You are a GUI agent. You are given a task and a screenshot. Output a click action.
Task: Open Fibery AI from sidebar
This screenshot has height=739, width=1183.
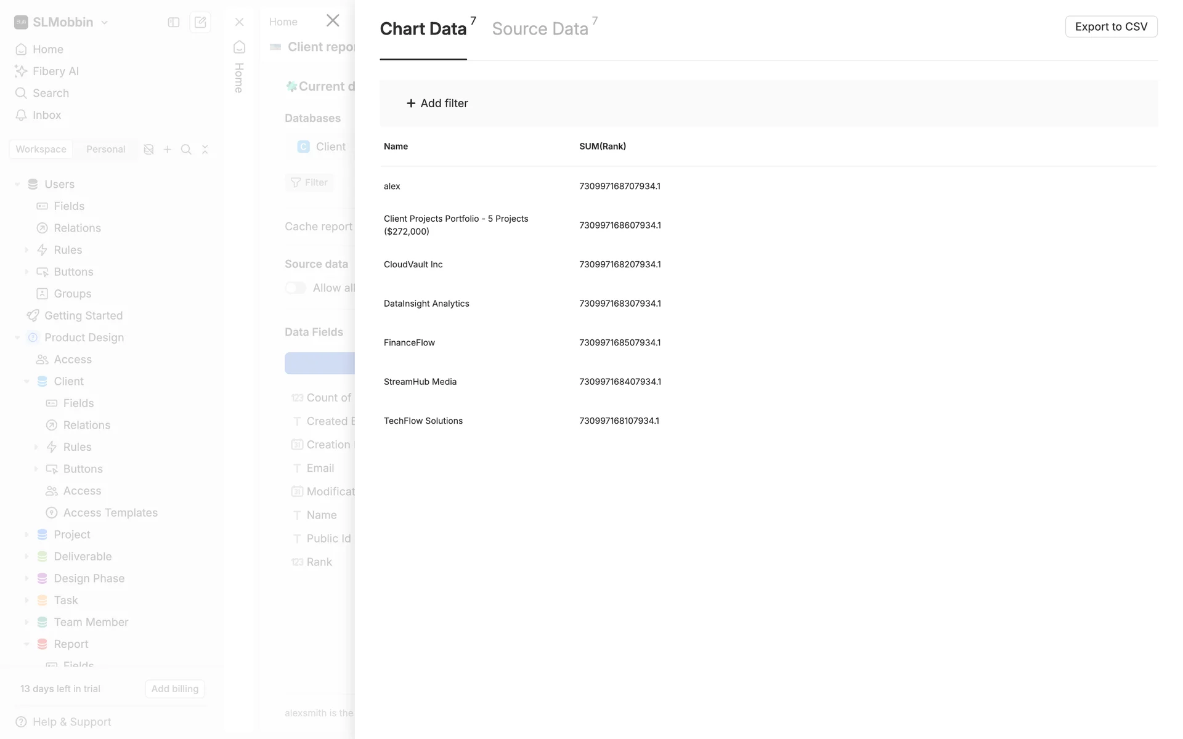tap(55, 71)
